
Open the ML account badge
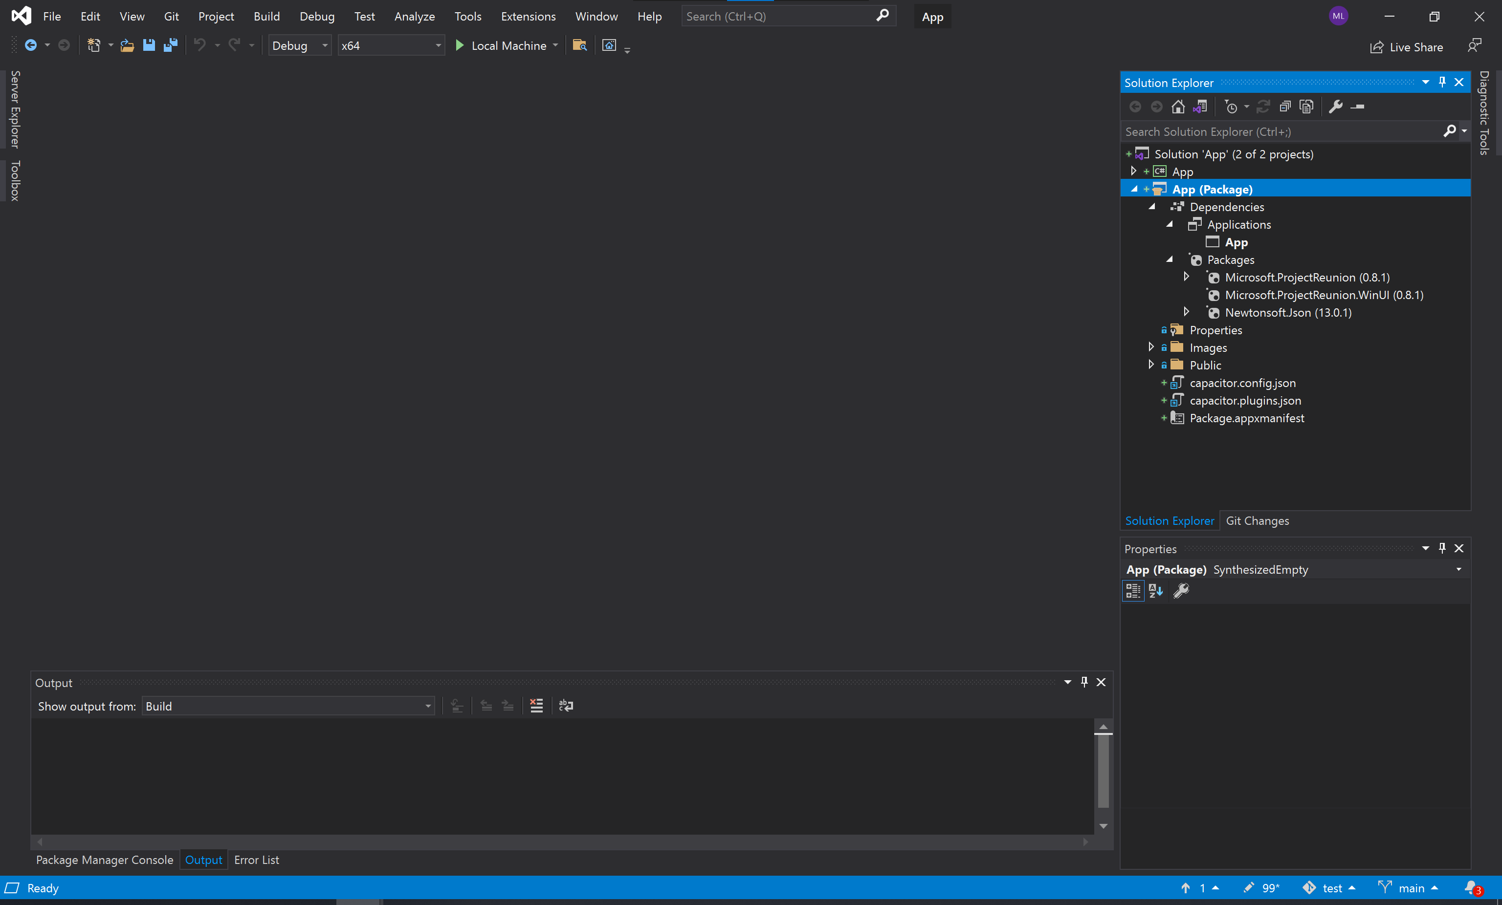[x=1339, y=17]
